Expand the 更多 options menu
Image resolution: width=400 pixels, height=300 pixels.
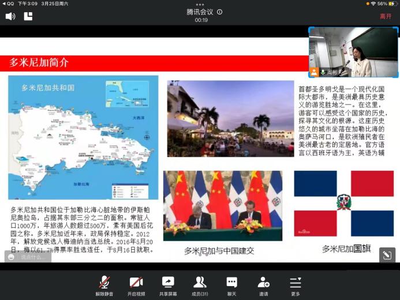pos(295,285)
